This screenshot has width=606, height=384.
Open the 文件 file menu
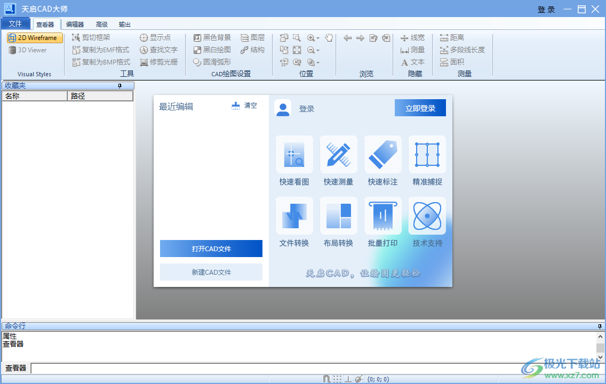click(15, 23)
